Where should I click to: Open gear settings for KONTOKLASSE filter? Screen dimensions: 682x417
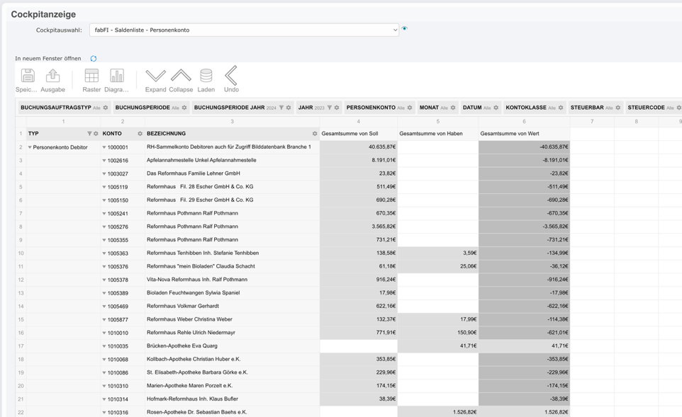click(561, 108)
